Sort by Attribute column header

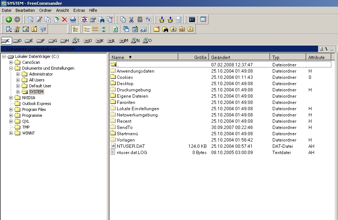(x=318, y=57)
